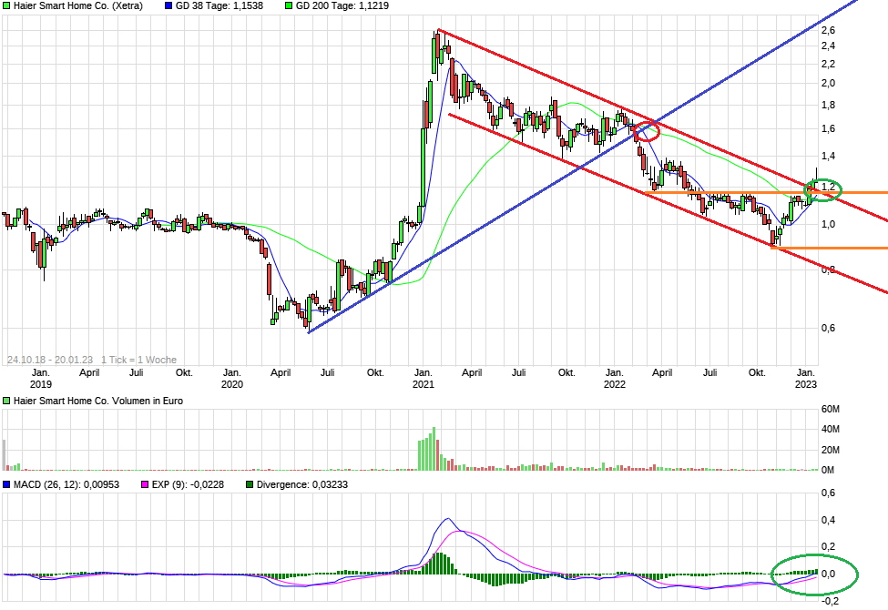Click the GD 200 Tage: 1,1219 legend text

[342, 5]
